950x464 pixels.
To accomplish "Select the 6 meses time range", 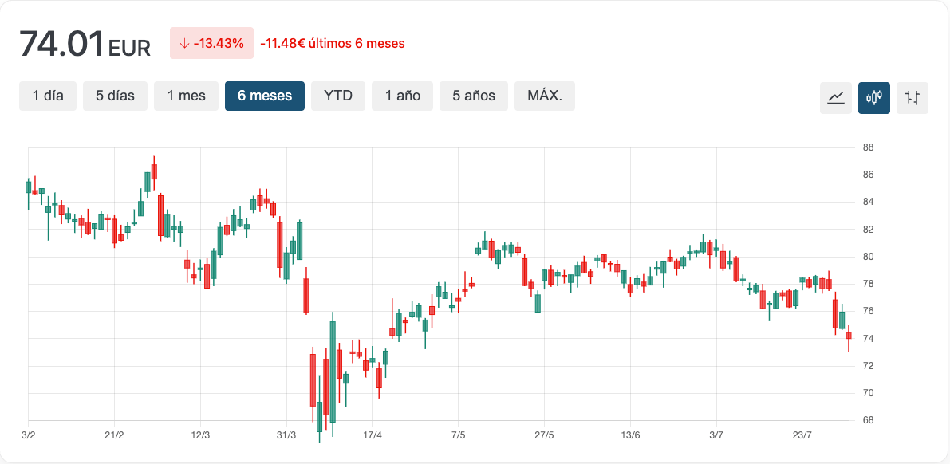I will click(x=265, y=96).
